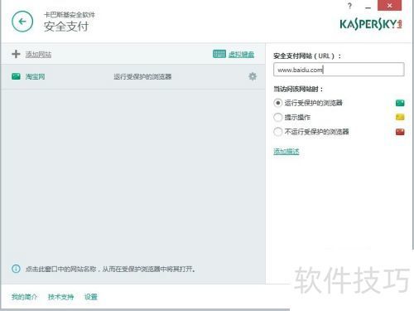This screenshot has width=414, height=311.
Task: Open the 虚拟键盘 link
Action: pos(241,54)
